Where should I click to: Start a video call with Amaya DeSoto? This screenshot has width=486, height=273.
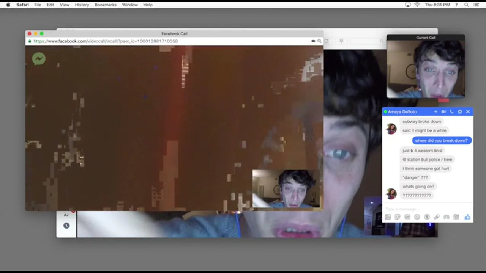(443, 112)
